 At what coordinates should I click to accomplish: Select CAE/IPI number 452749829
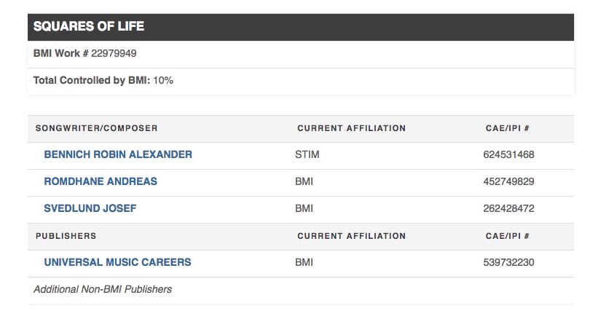tap(508, 181)
